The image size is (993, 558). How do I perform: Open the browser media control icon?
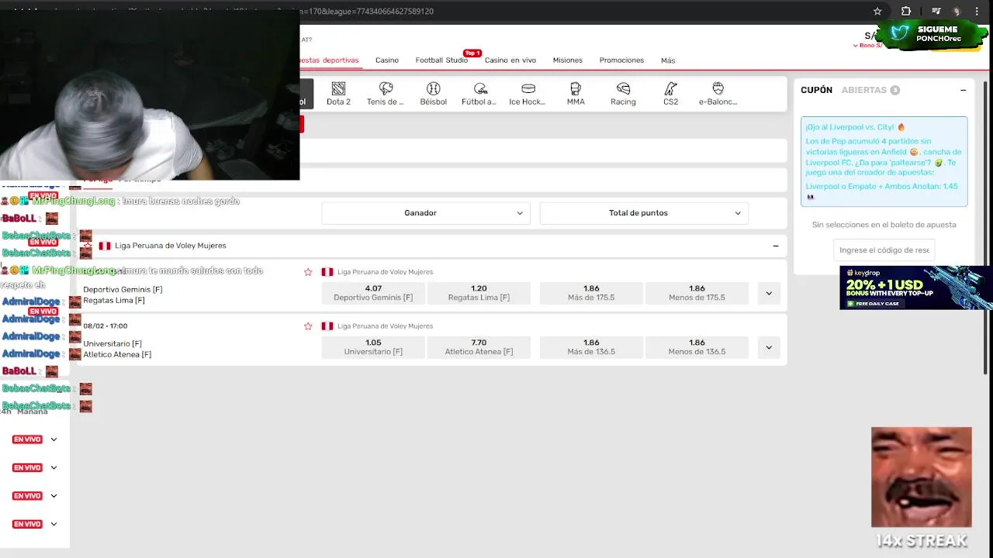click(936, 12)
